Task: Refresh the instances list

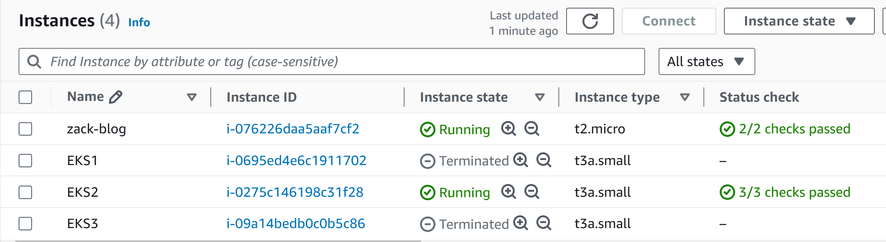Action: point(590,21)
